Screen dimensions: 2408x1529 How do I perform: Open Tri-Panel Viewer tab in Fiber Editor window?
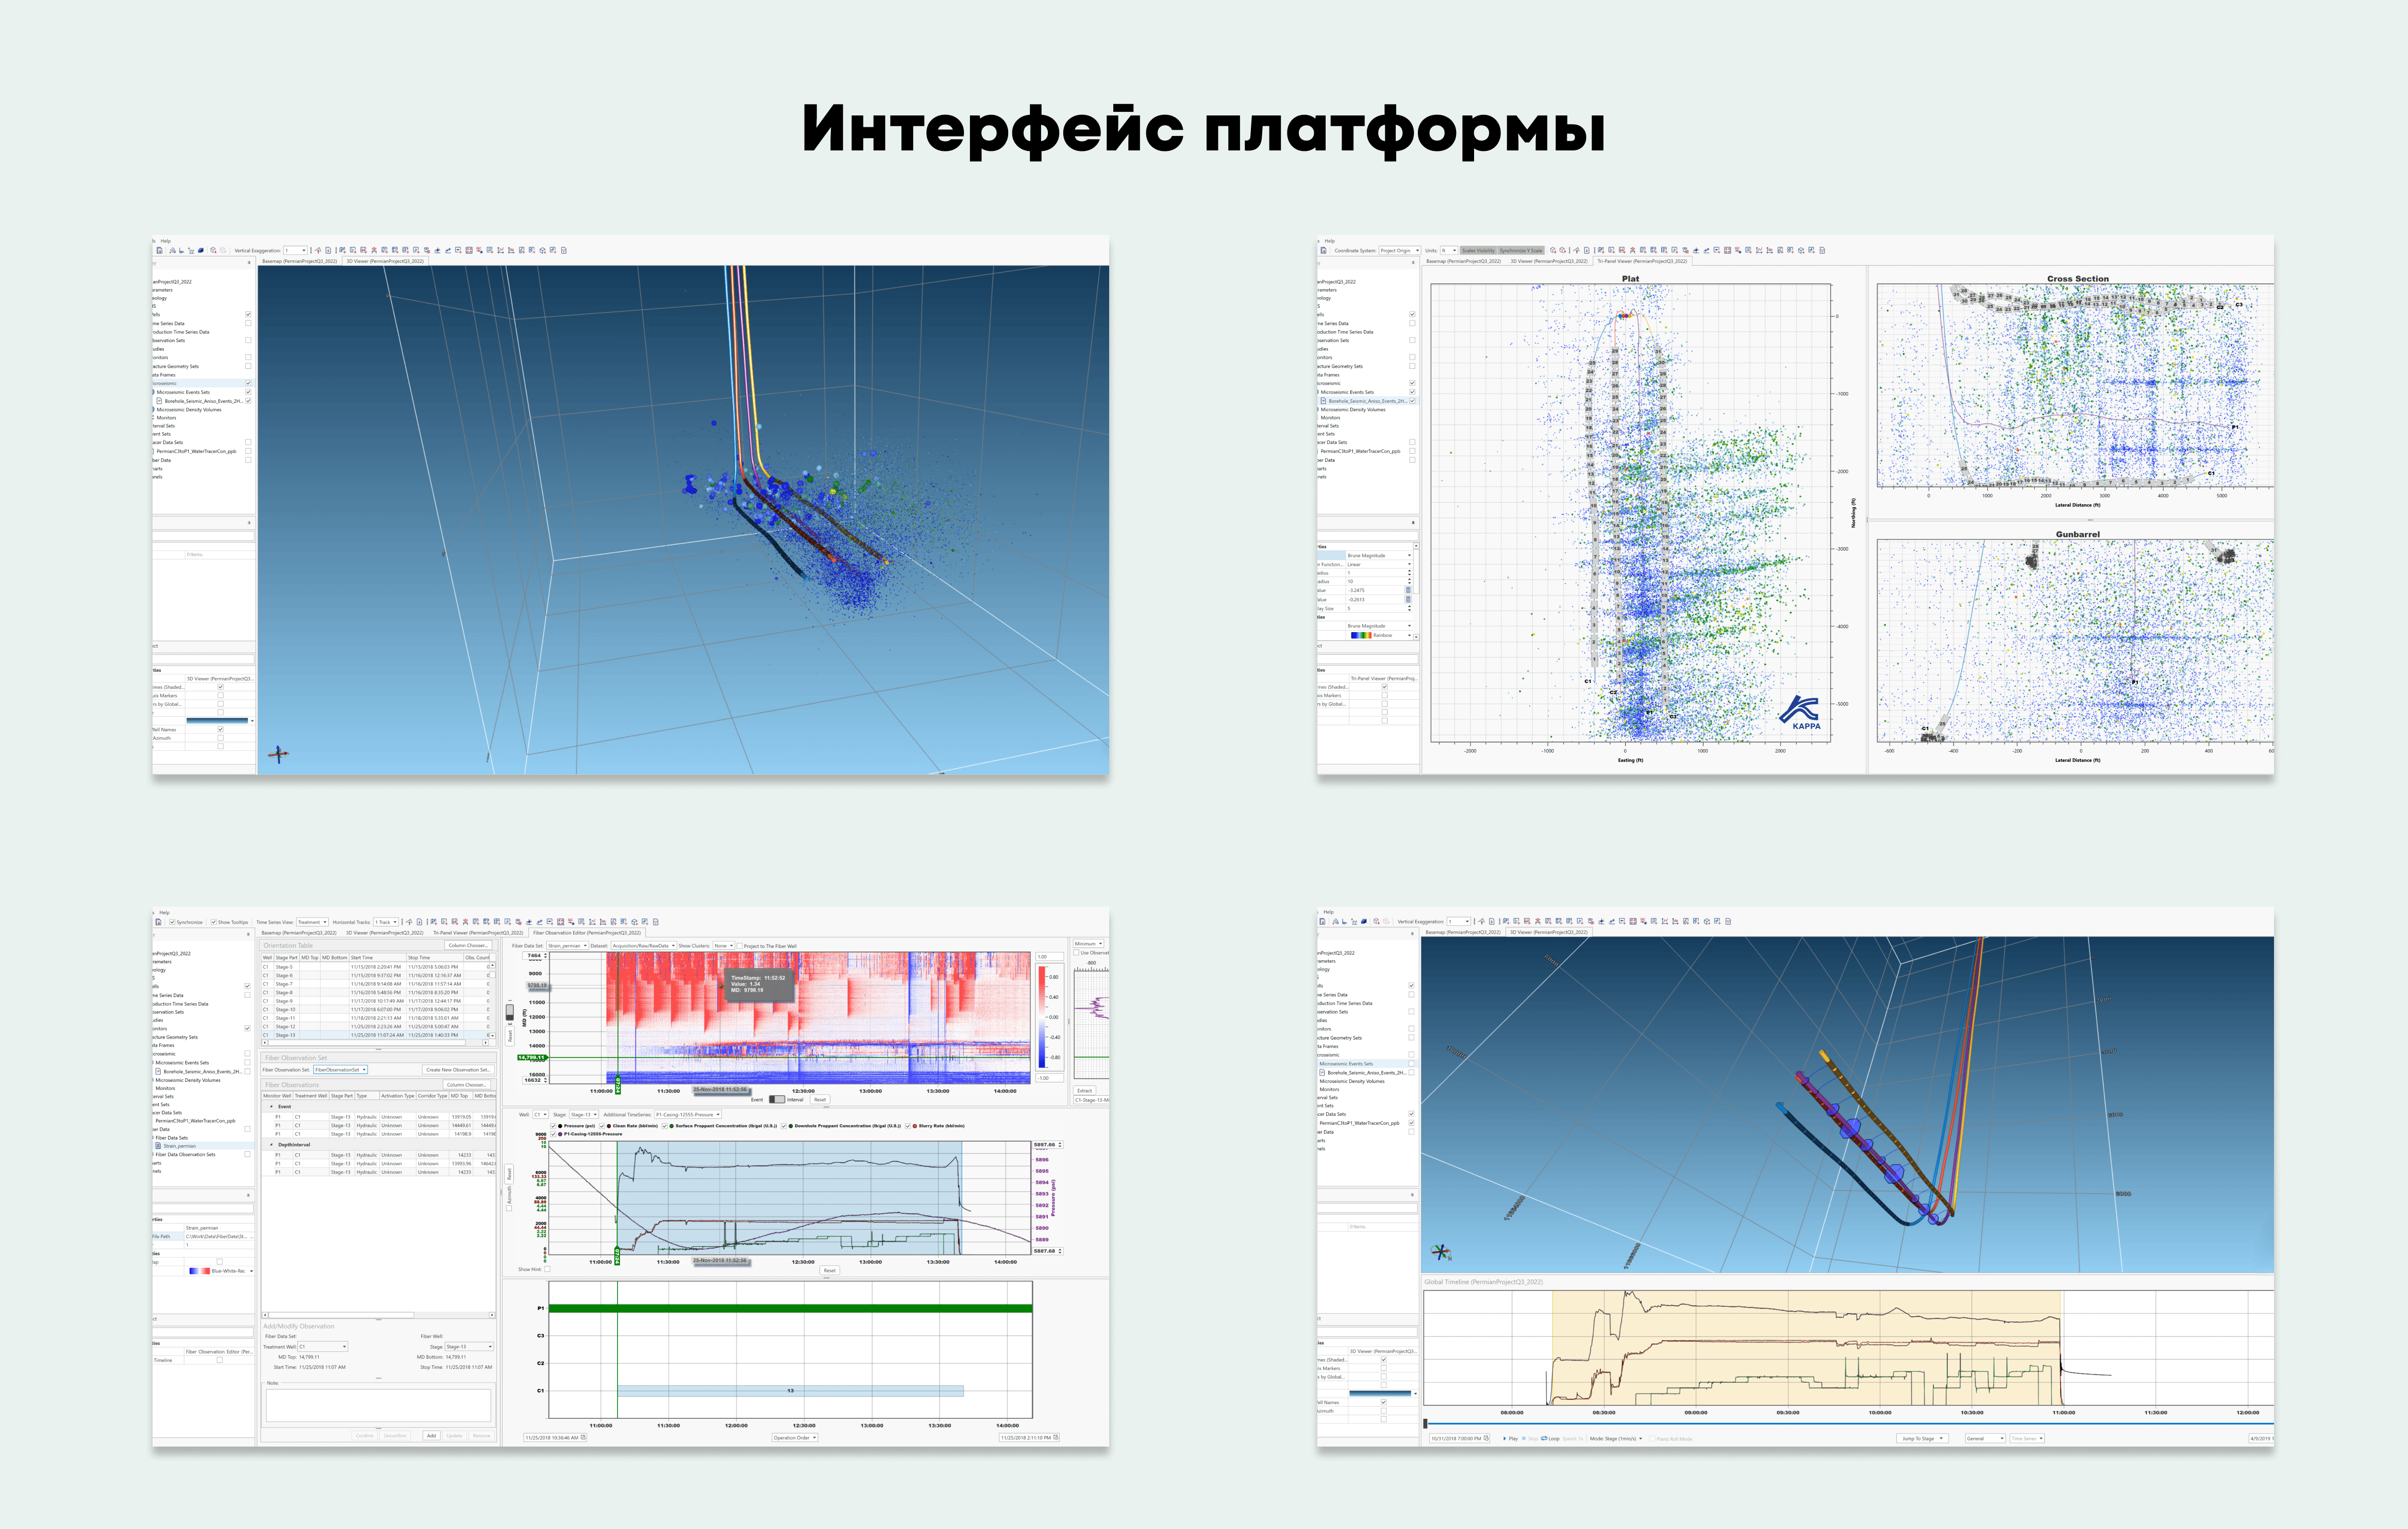click(478, 932)
